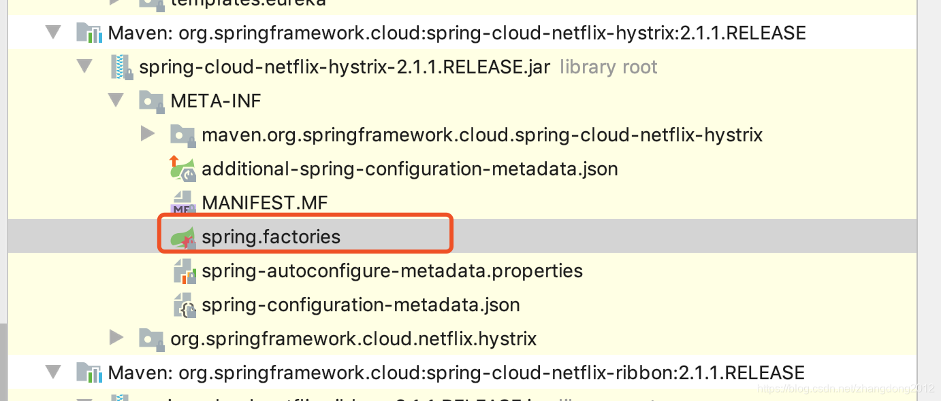Click the META-INF folder icon

click(151, 101)
